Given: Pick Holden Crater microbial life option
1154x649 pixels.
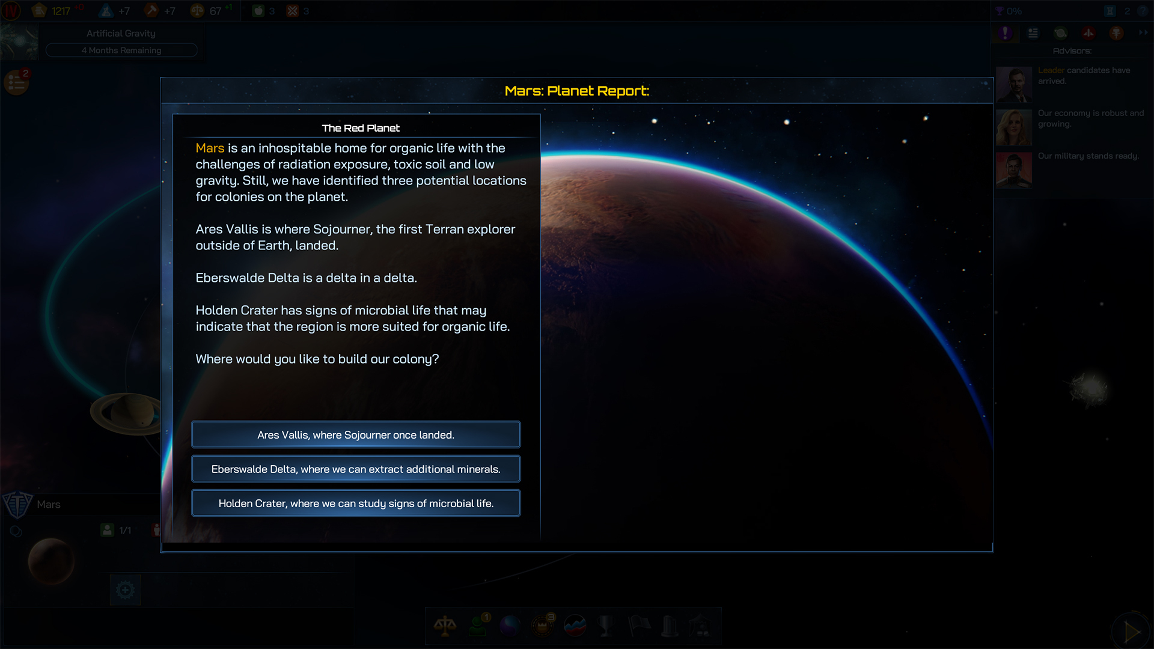Looking at the screenshot, I should (356, 503).
